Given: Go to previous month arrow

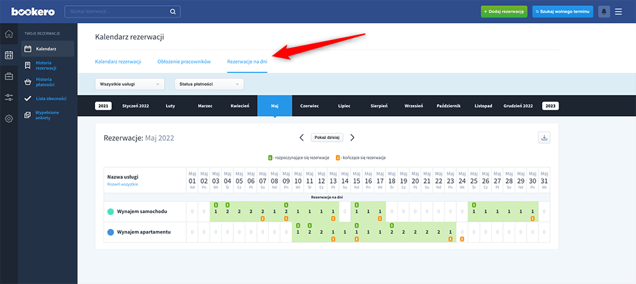Looking at the screenshot, I should pos(302,138).
